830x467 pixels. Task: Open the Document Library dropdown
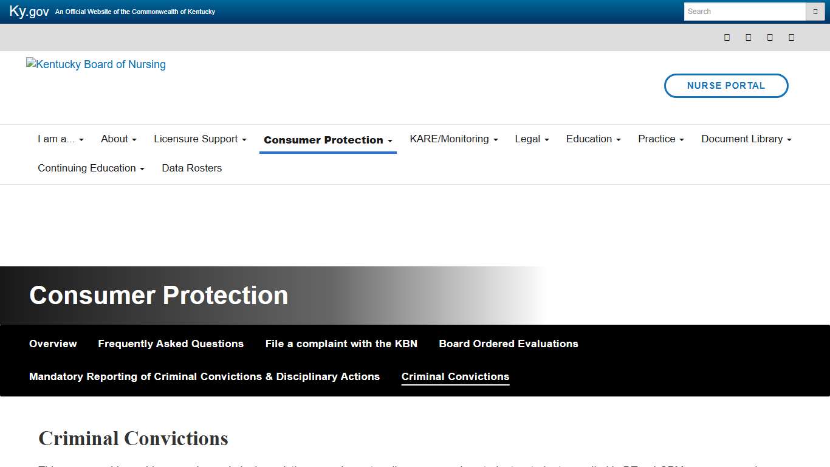(746, 139)
